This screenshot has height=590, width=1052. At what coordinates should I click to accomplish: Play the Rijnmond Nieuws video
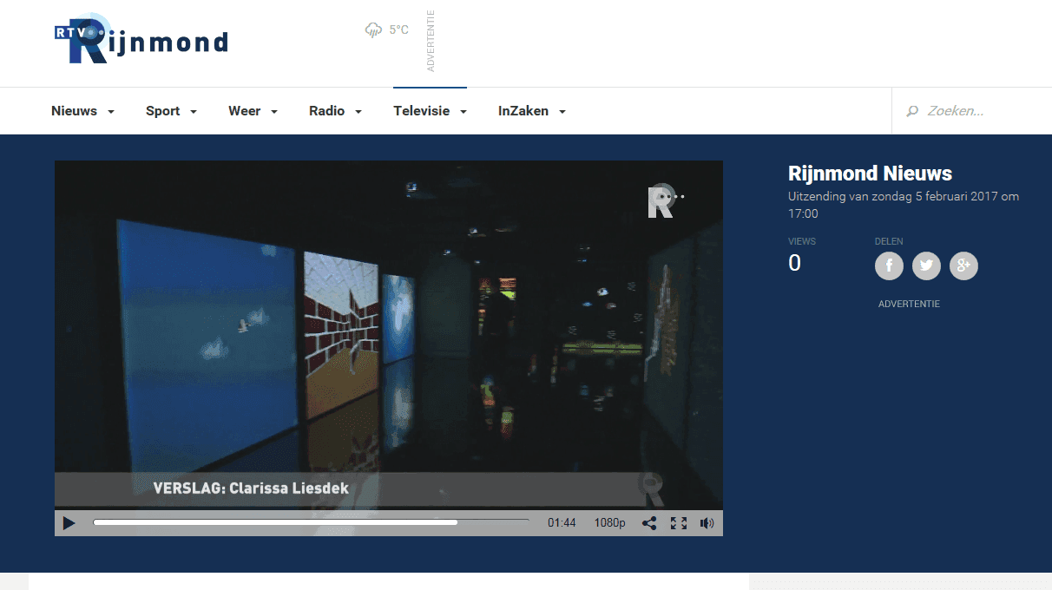click(69, 523)
